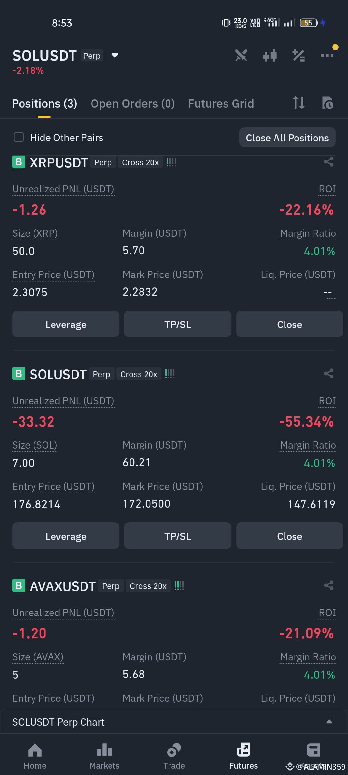Viewport: 348px width, 775px height.
Task: Share the XRPUSDT position
Action: [329, 162]
